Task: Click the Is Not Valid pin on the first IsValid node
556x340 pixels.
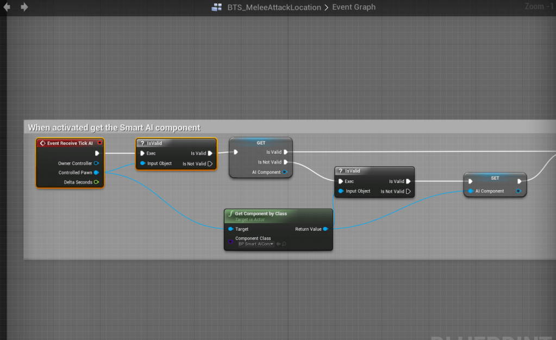Action: 210,163
